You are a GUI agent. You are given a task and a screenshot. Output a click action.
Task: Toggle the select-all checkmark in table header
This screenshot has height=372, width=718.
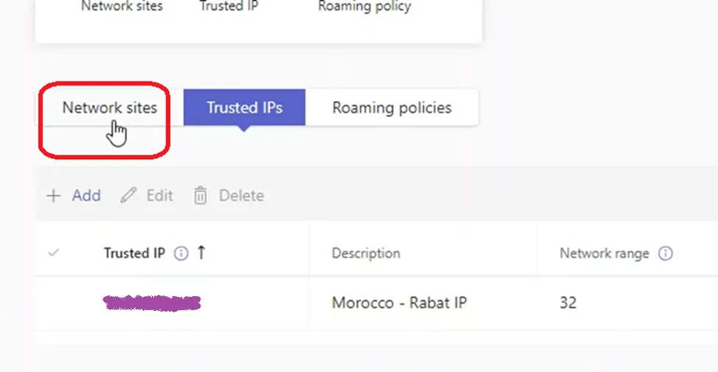tap(53, 253)
